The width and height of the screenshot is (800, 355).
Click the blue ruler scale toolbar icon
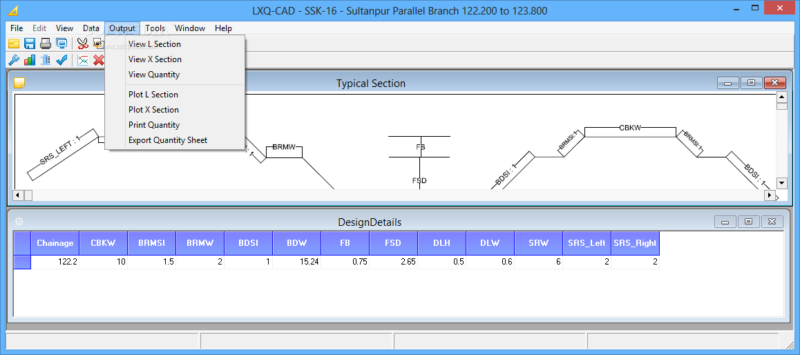[46, 60]
